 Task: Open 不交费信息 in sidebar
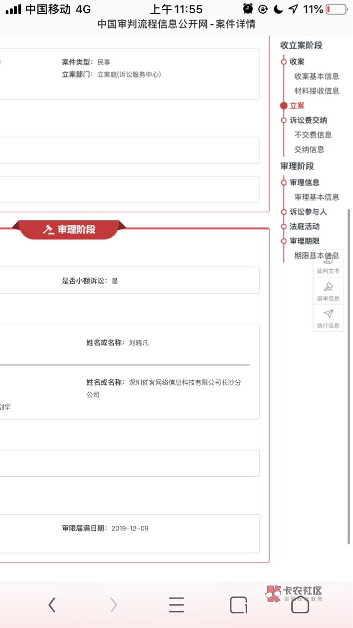(x=313, y=135)
